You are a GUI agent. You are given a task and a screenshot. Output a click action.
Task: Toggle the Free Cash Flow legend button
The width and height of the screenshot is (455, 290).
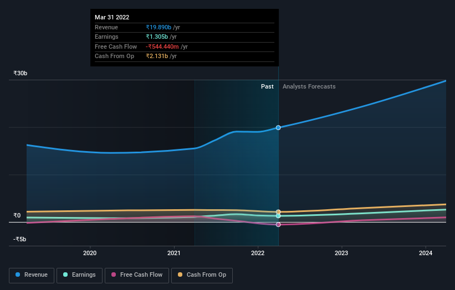tap(137, 275)
